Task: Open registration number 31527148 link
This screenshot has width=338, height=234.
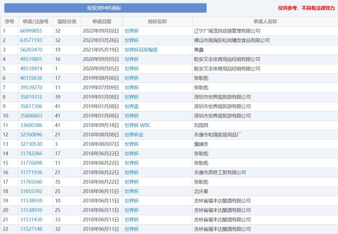Action: click(x=31, y=229)
